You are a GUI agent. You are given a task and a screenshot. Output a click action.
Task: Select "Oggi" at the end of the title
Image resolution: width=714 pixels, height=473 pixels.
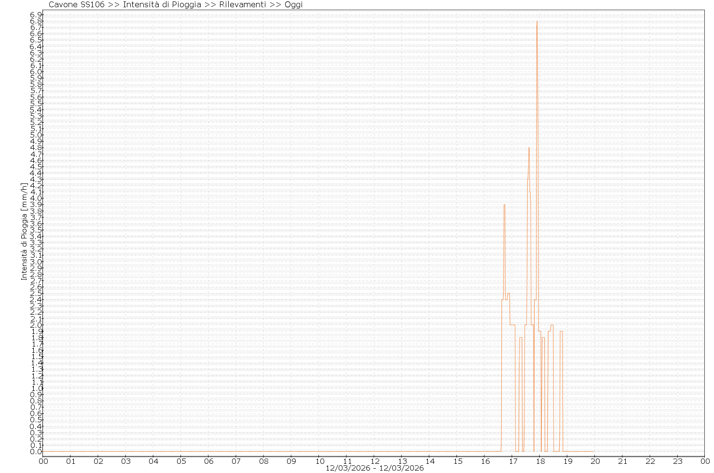[x=293, y=5]
